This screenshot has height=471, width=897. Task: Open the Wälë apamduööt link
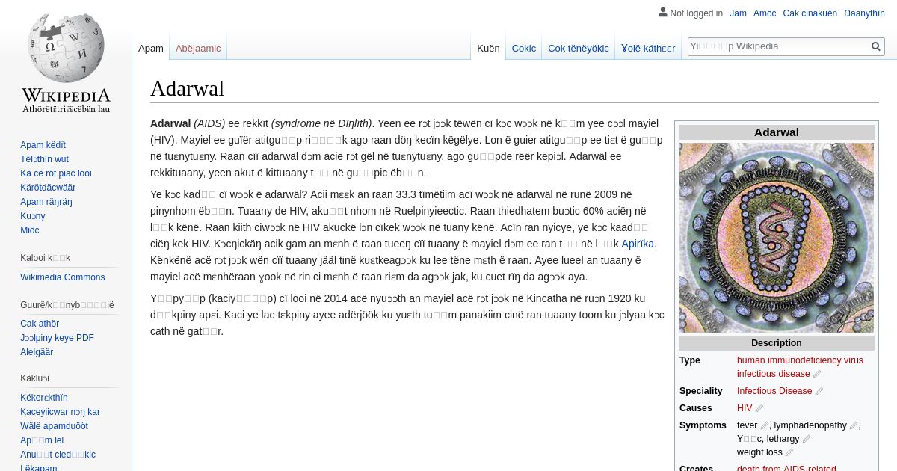coord(54,426)
